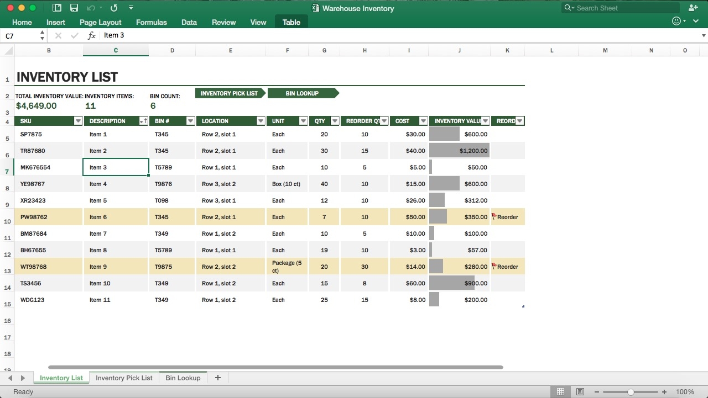This screenshot has width=708, height=398.
Task: Click the Undo icon
Action: (x=92, y=8)
